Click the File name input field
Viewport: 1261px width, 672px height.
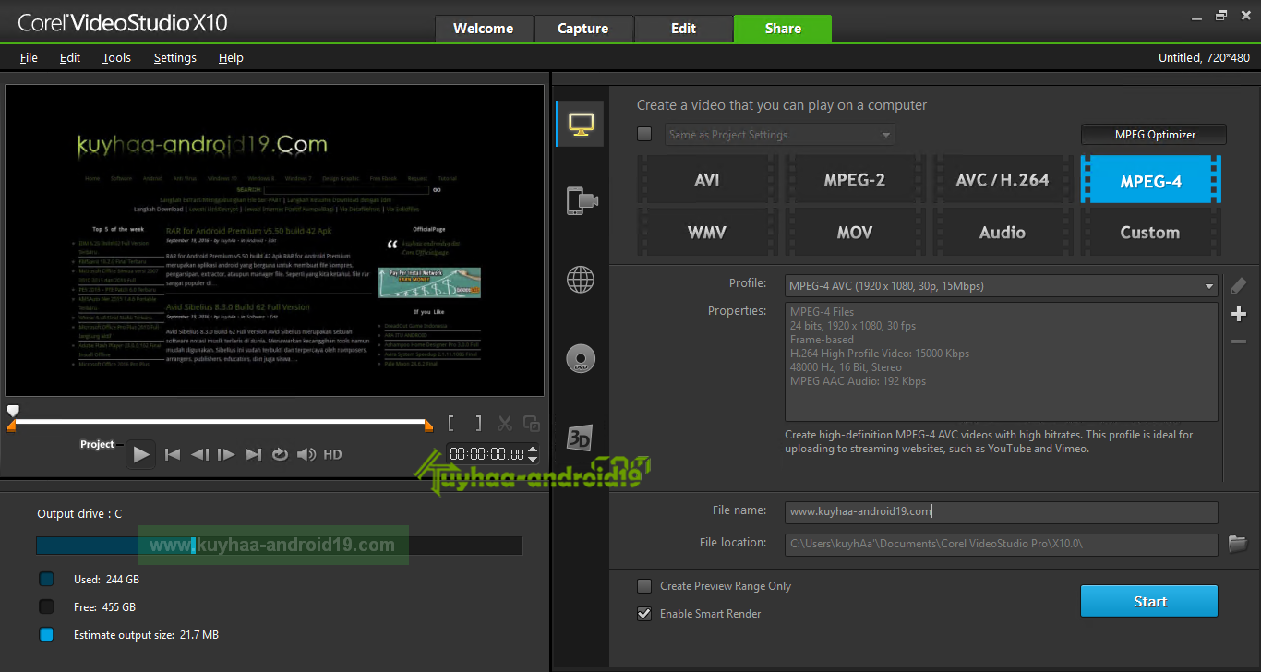coord(1002,512)
